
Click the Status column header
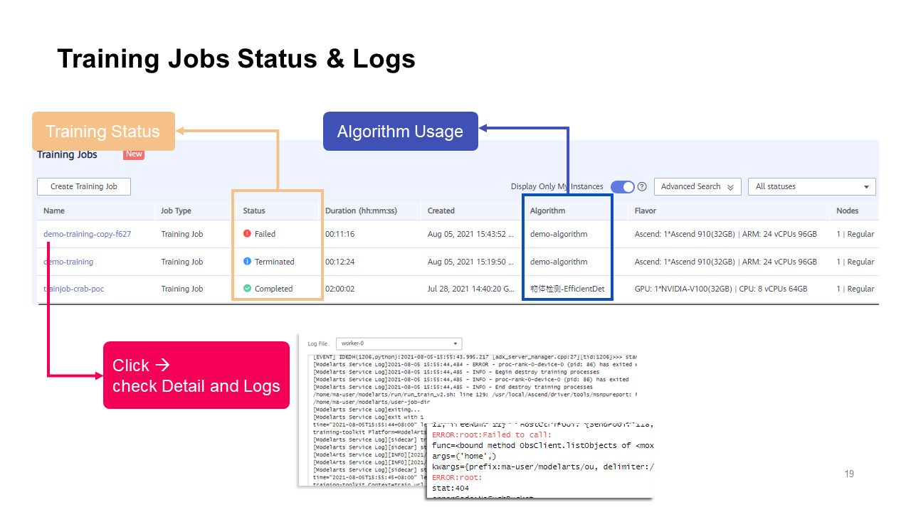pyautogui.click(x=254, y=210)
